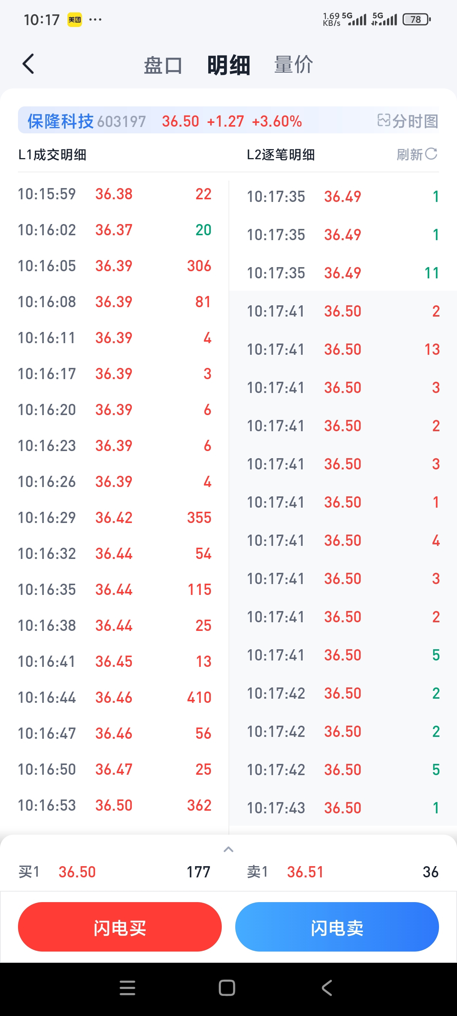Tap the Android recent apps menu icon
The image size is (457, 1016).
[x=127, y=988]
